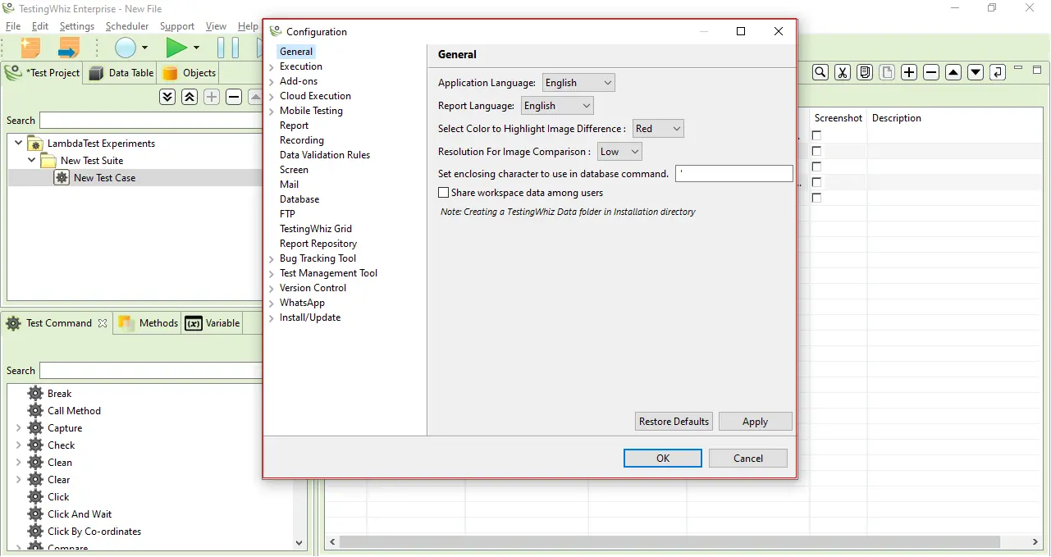Open the Application Language dropdown
The image size is (1051, 557).
coord(578,82)
